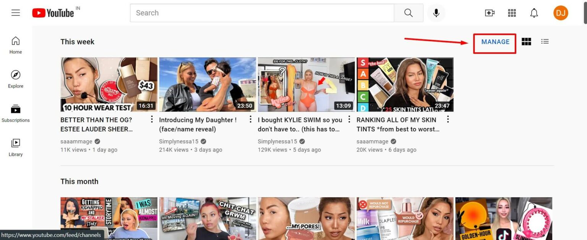Navigate to the Home feed

[15, 44]
